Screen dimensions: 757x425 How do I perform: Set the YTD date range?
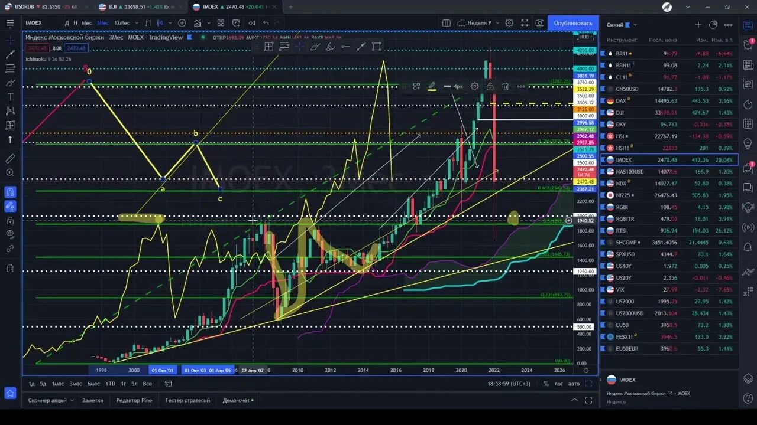click(x=110, y=384)
